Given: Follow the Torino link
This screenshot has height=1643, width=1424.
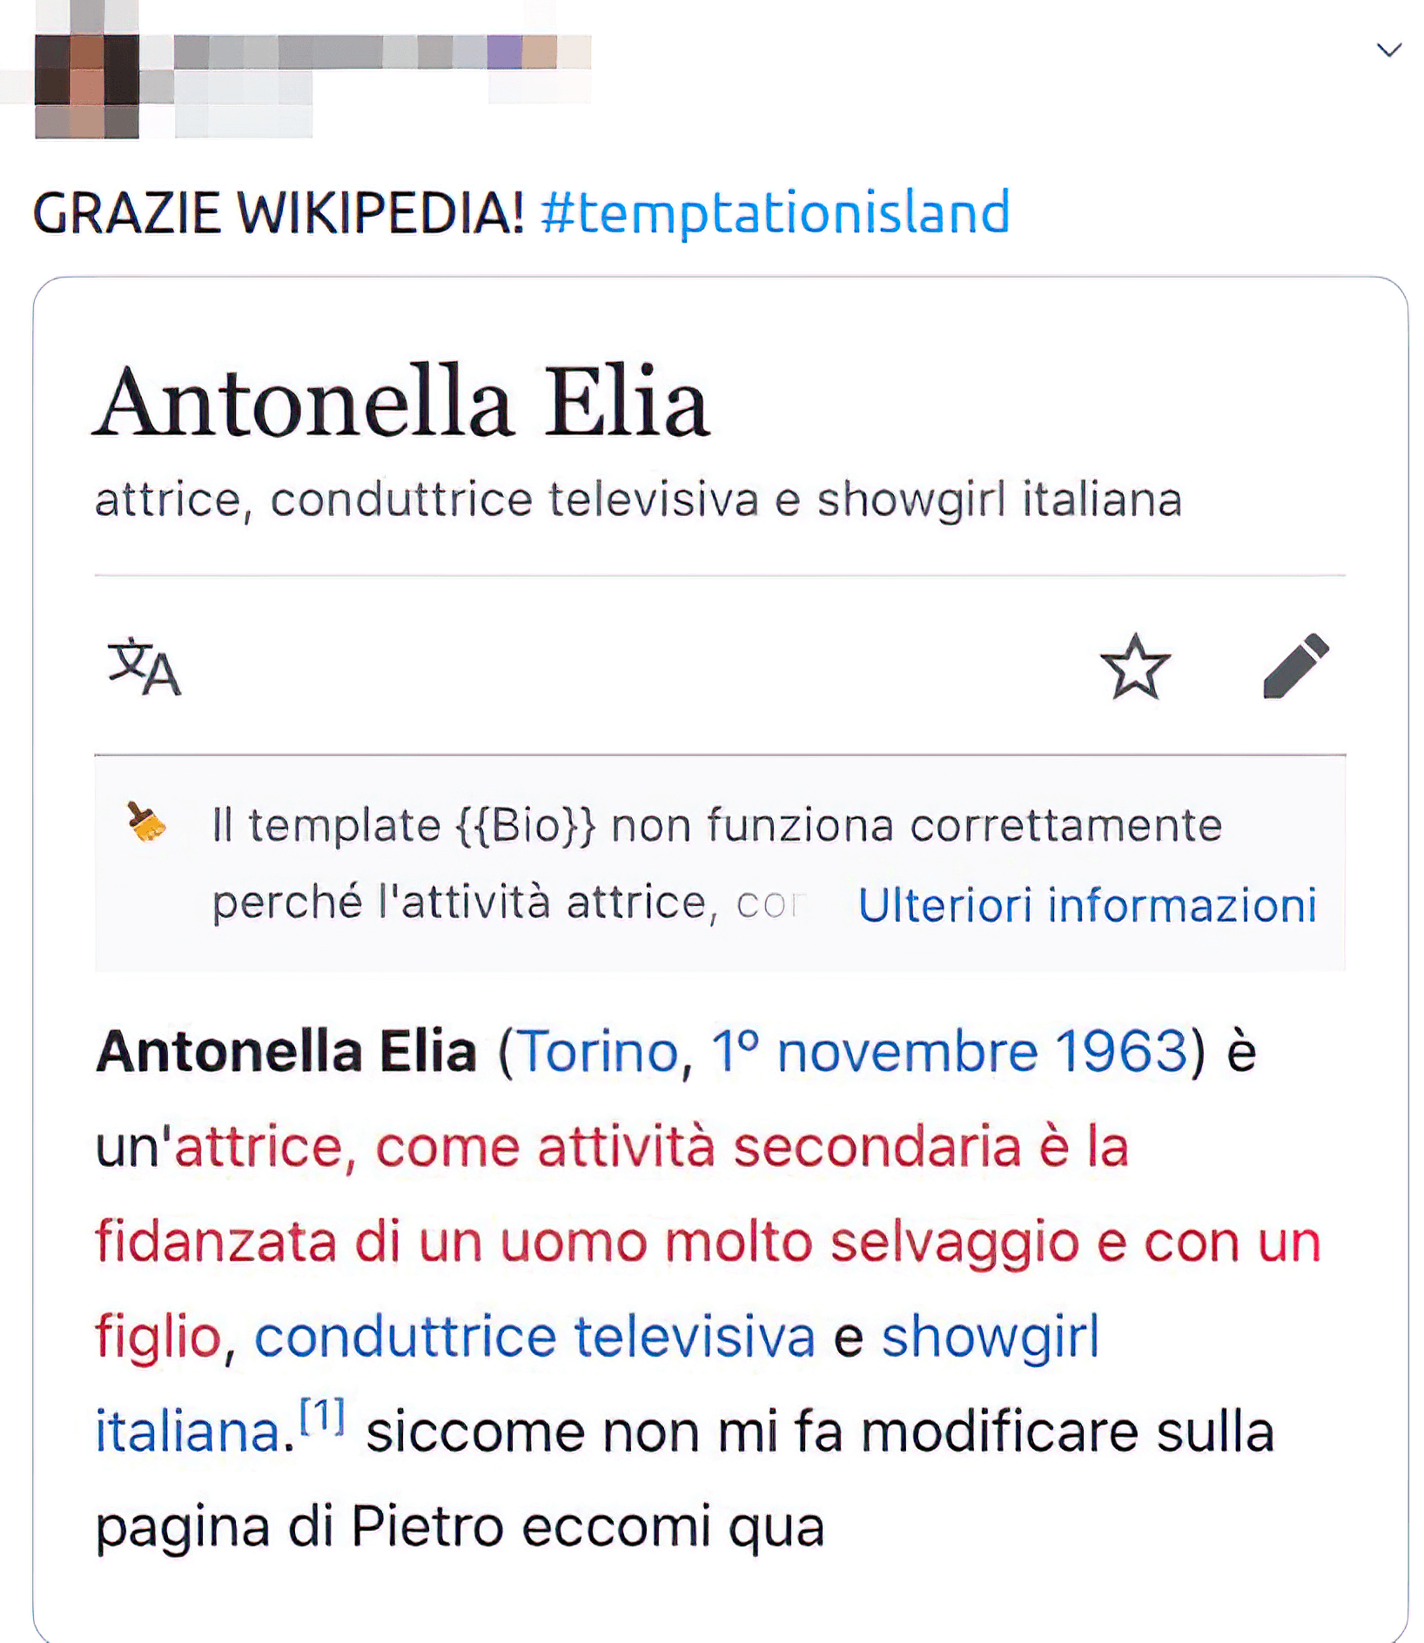Looking at the screenshot, I should (599, 1051).
